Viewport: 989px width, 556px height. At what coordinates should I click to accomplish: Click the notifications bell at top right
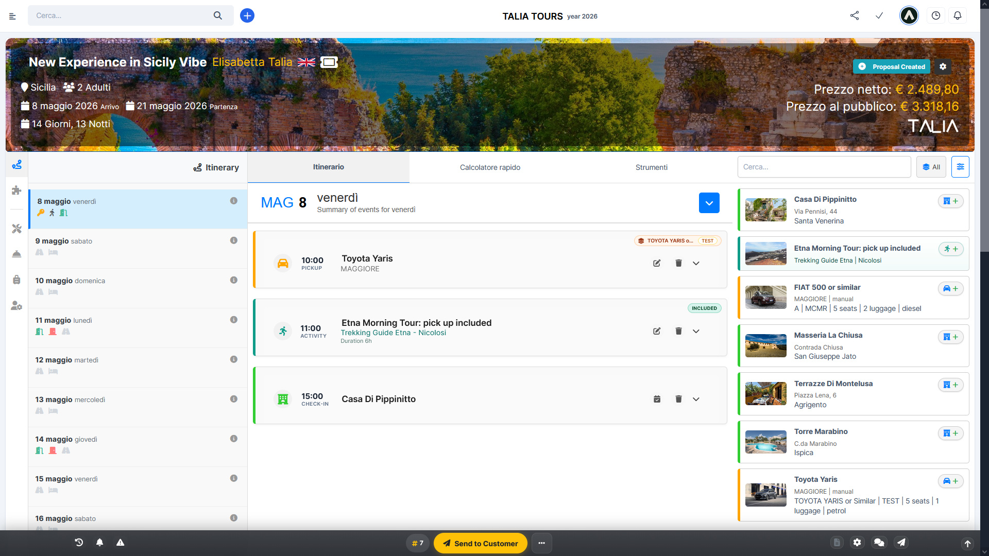(957, 15)
